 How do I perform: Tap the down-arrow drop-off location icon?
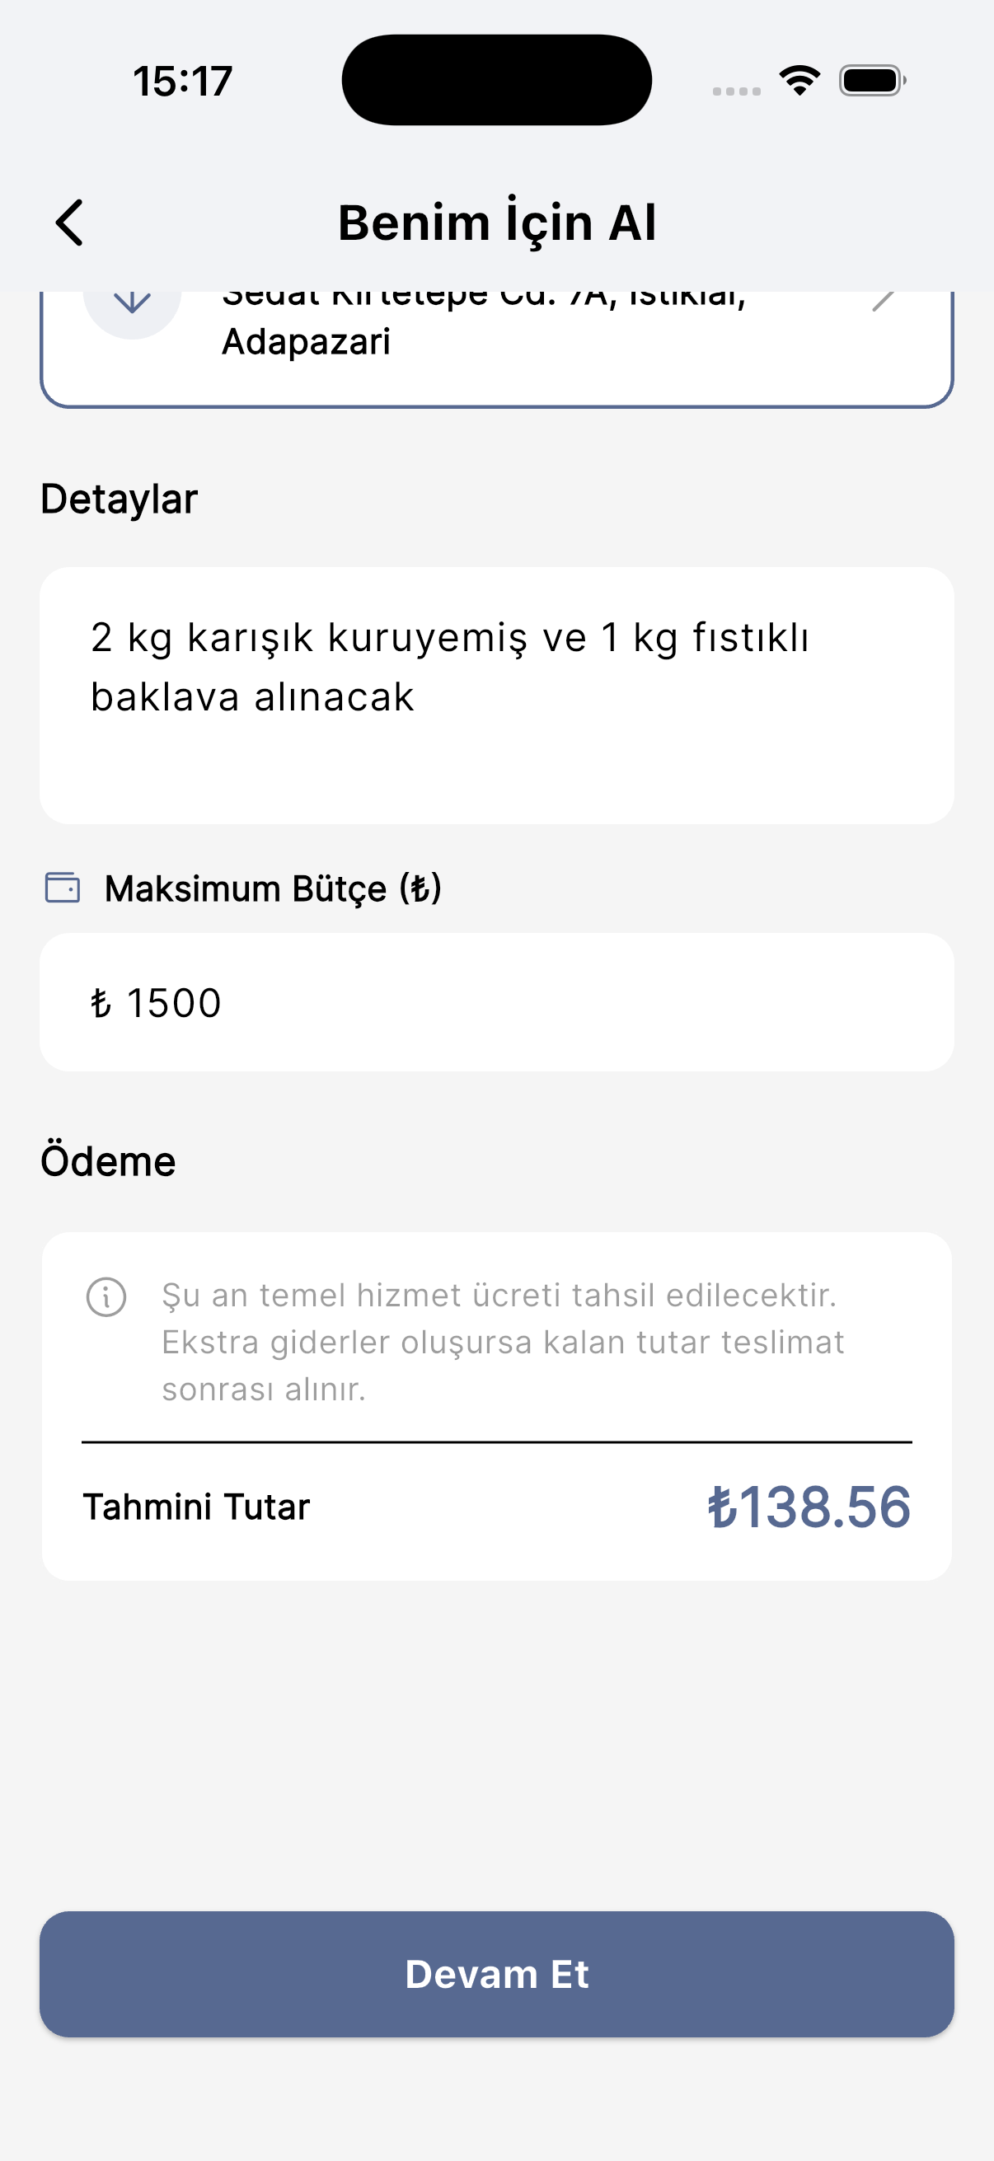(x=133, y=303)
